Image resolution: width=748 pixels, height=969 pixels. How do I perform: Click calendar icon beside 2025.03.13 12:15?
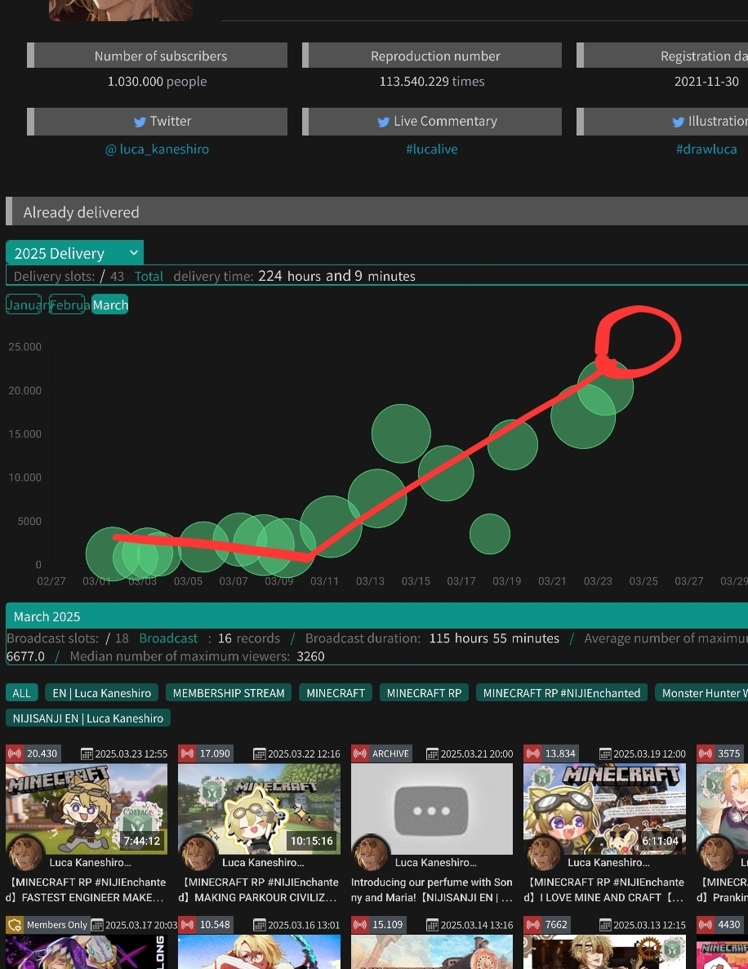(x=605, y=925)
